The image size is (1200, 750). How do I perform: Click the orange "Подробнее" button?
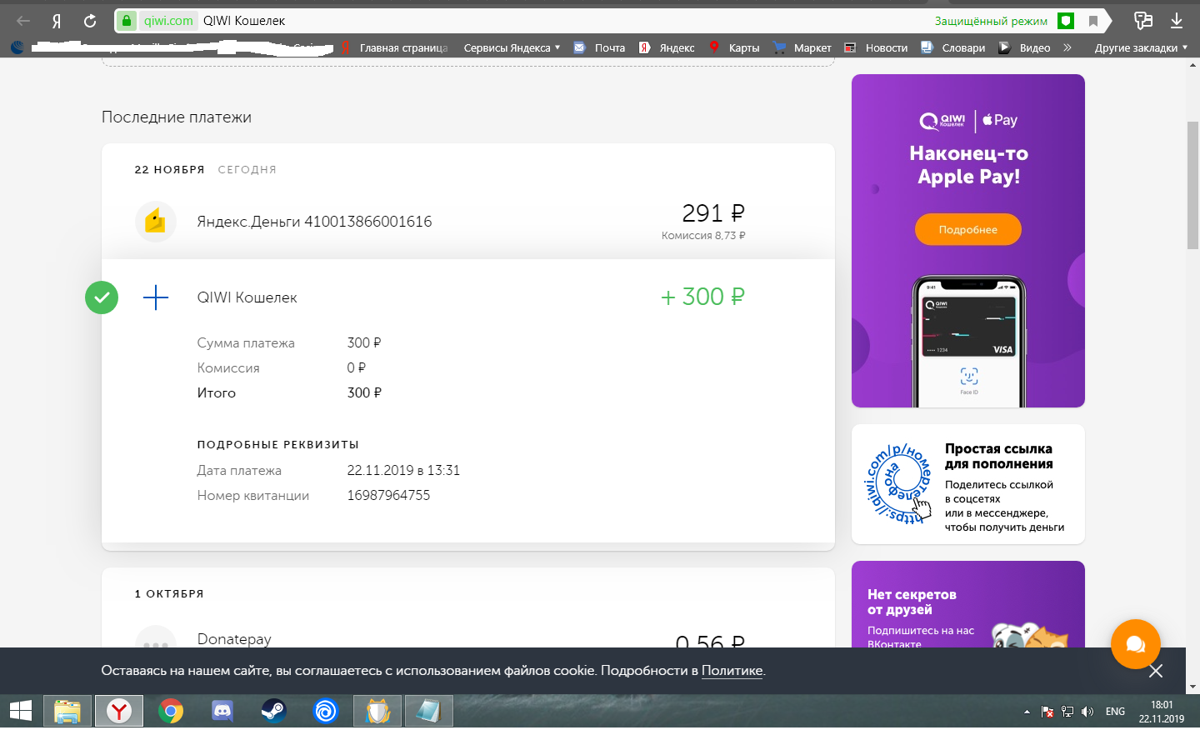click(968, 229)
